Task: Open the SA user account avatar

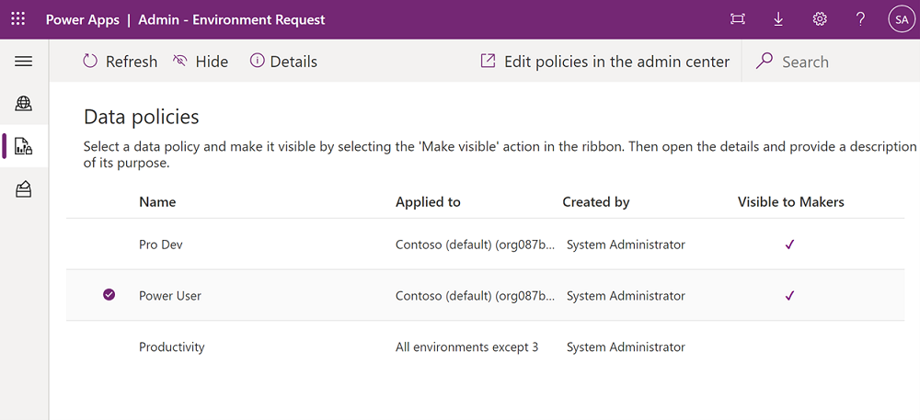Action: coord(900,19)
